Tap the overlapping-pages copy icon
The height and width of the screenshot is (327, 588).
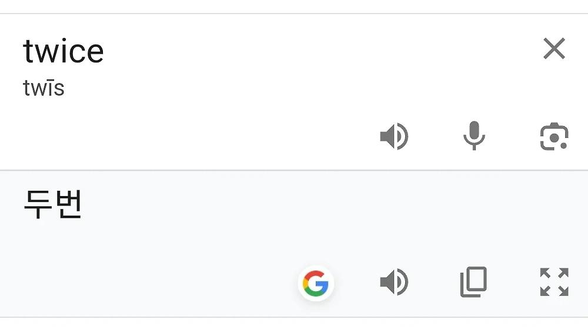[473, 282]
